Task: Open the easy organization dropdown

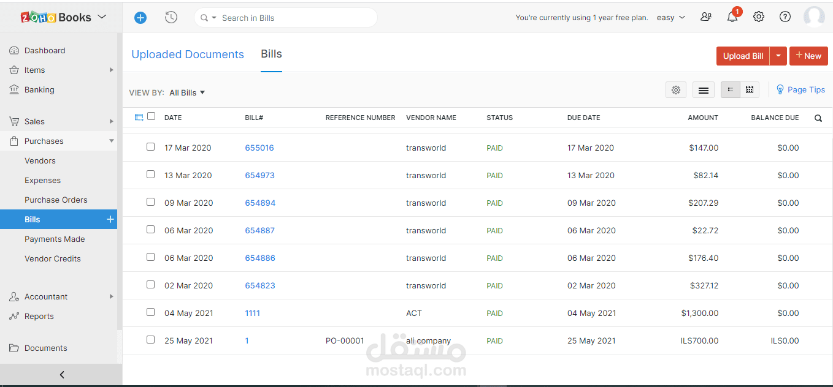Action: click(x=670, y=18)
